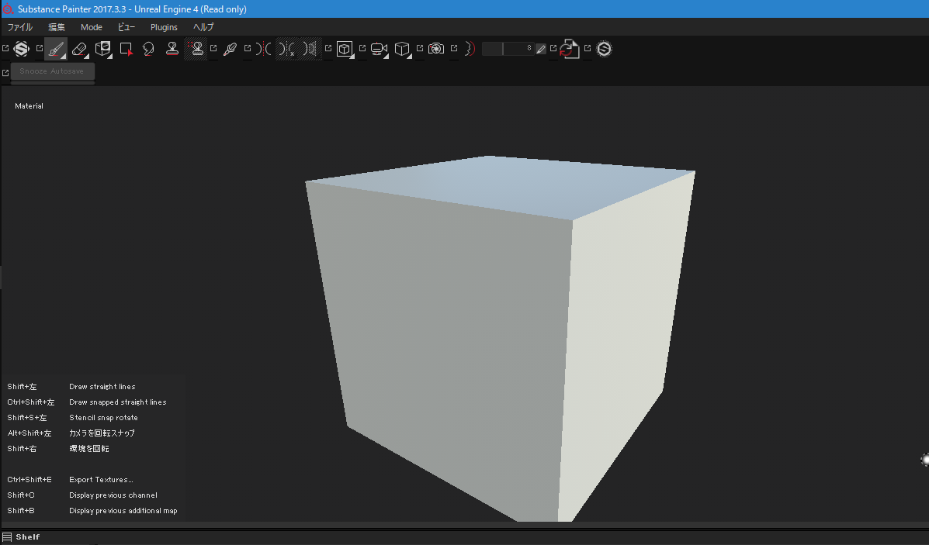Undock the 3D view mode toolbar
This screenshot has width=929, height=545.
click(328, 49)
